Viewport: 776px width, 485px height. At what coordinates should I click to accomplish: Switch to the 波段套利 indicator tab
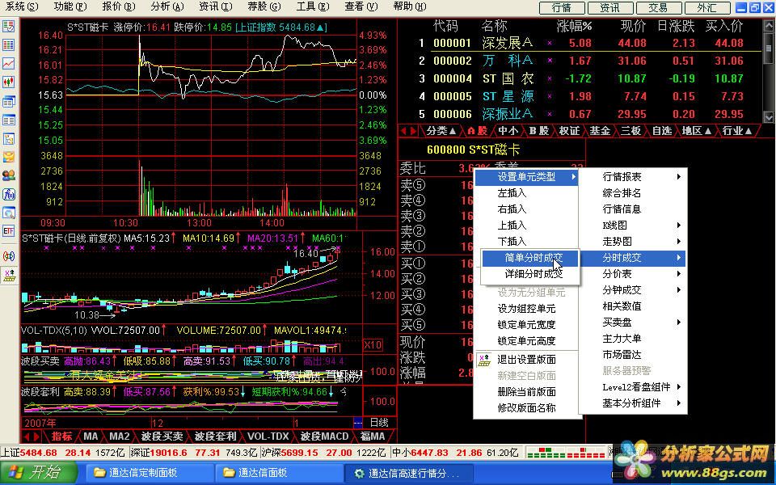(x=215, y=436)
